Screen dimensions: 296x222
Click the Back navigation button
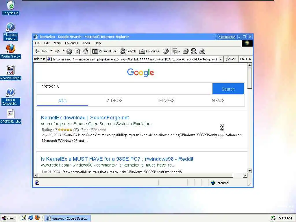41,51
